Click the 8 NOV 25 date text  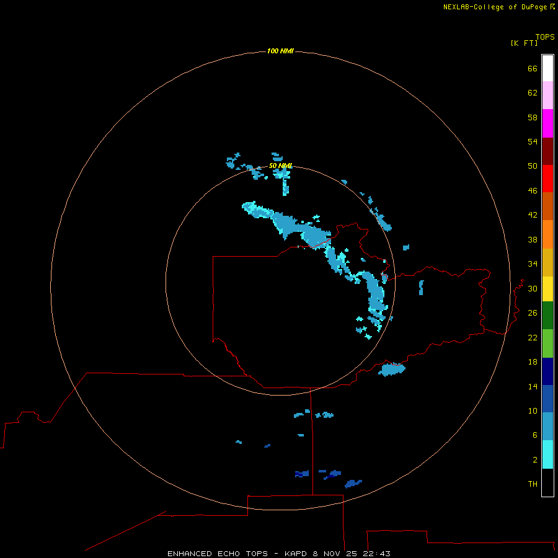(335, 554)
